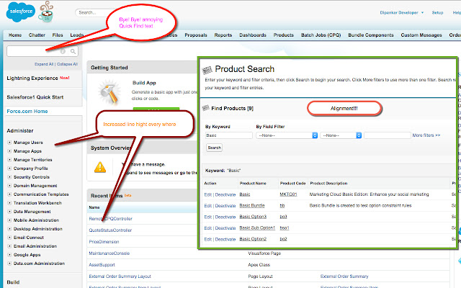Open the Chatter tab
461x288 pixels.
point(37,35)
